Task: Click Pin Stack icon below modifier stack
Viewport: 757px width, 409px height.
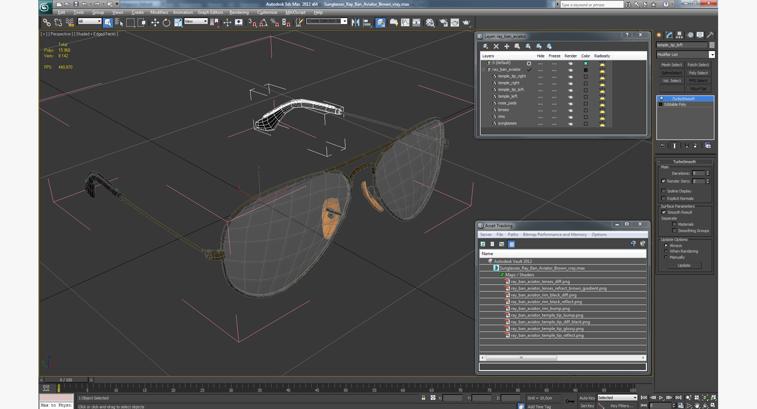Action: (662, 146)
